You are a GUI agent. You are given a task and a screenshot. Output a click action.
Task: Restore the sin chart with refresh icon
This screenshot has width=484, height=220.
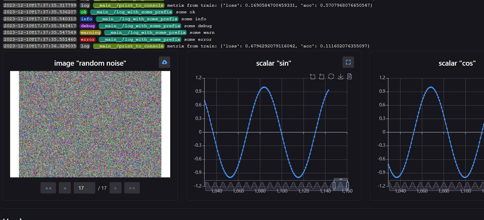point(331,76)
